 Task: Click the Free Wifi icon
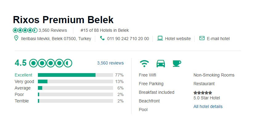(x=144, y=64)
